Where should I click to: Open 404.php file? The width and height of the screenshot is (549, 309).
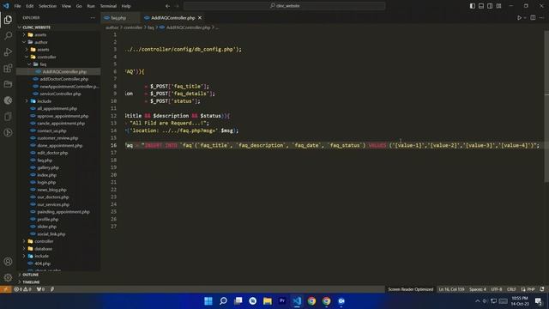point(42,264)
